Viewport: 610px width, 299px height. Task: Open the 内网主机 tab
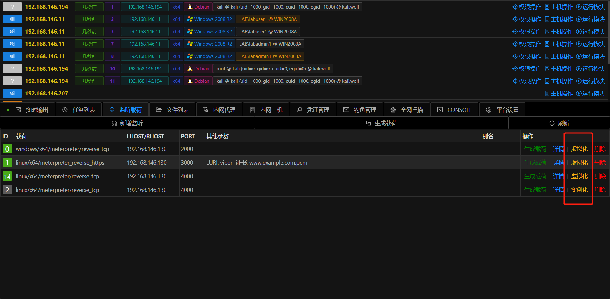[266, 110]
